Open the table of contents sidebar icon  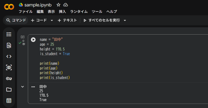point(9,34)
